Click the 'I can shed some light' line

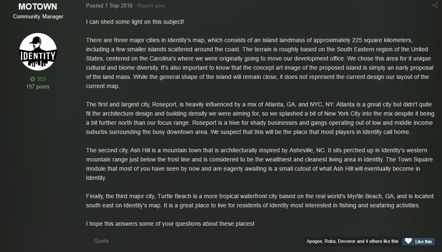pyautogui.click(x=135, y=22)
